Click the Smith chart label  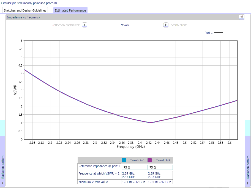pos(179,25)
